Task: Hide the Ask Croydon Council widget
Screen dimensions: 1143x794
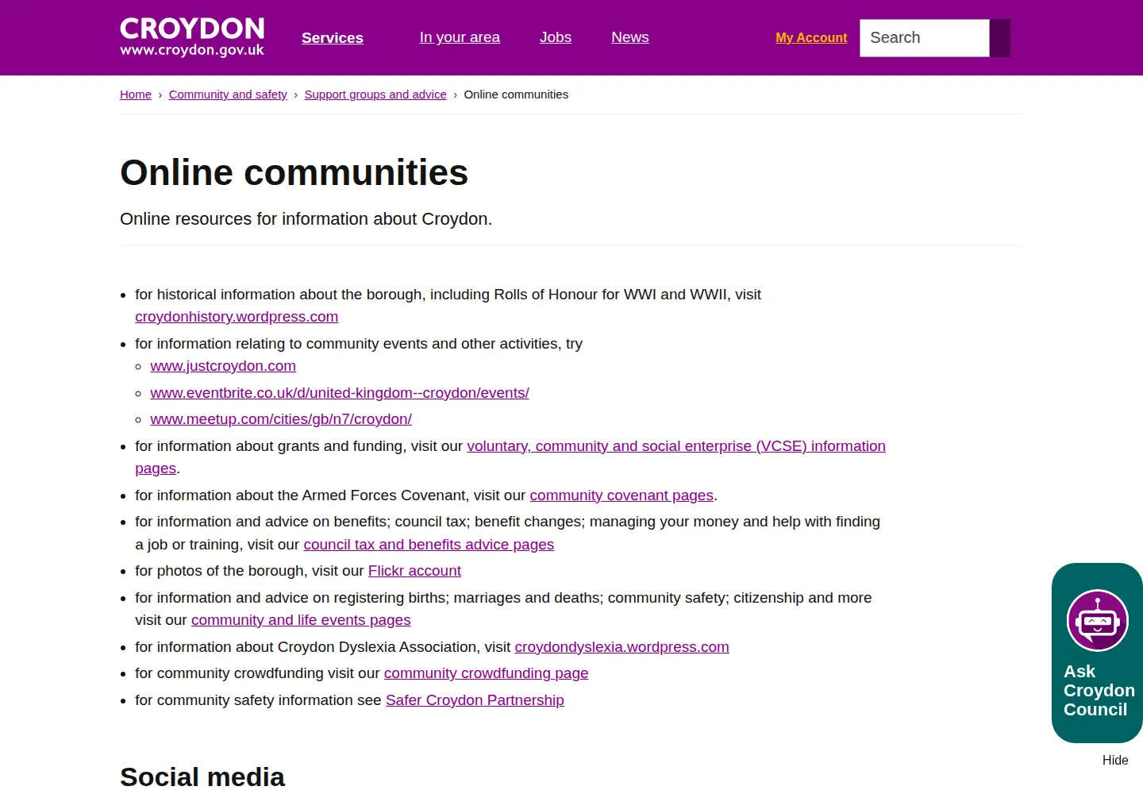Action: 1115,761
